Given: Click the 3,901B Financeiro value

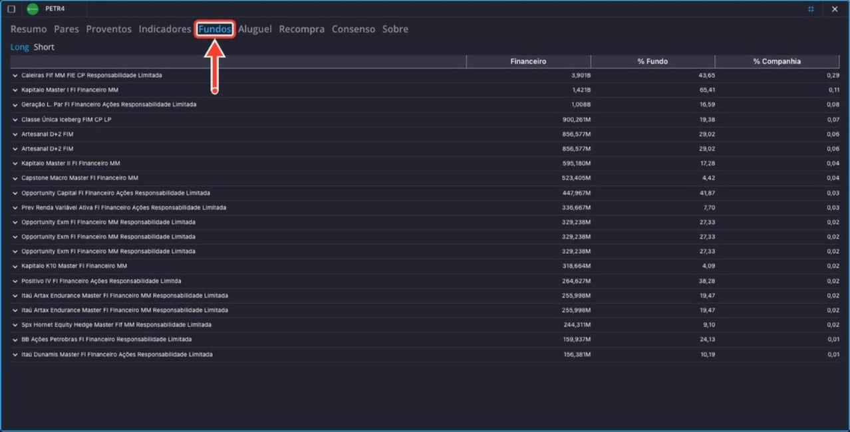Looking at the screenshot, I should 581,76.
